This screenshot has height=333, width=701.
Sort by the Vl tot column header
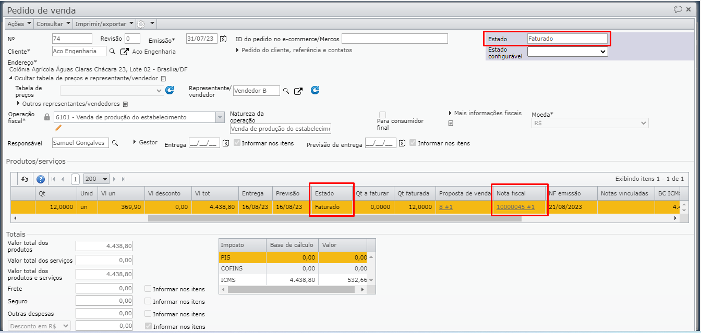pyautogui.click(x=215, y=193)
